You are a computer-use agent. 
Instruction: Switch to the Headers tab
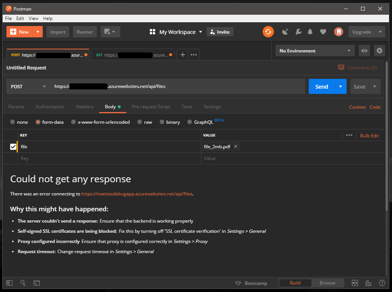point(84,107)
